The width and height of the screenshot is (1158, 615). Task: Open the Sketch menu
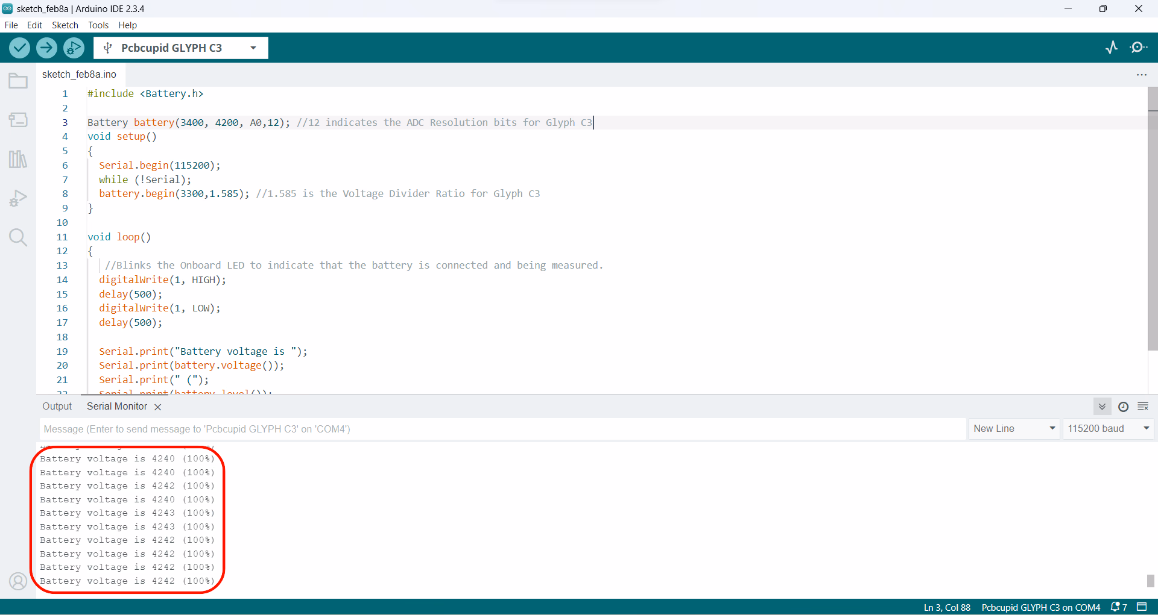[65, 25]
